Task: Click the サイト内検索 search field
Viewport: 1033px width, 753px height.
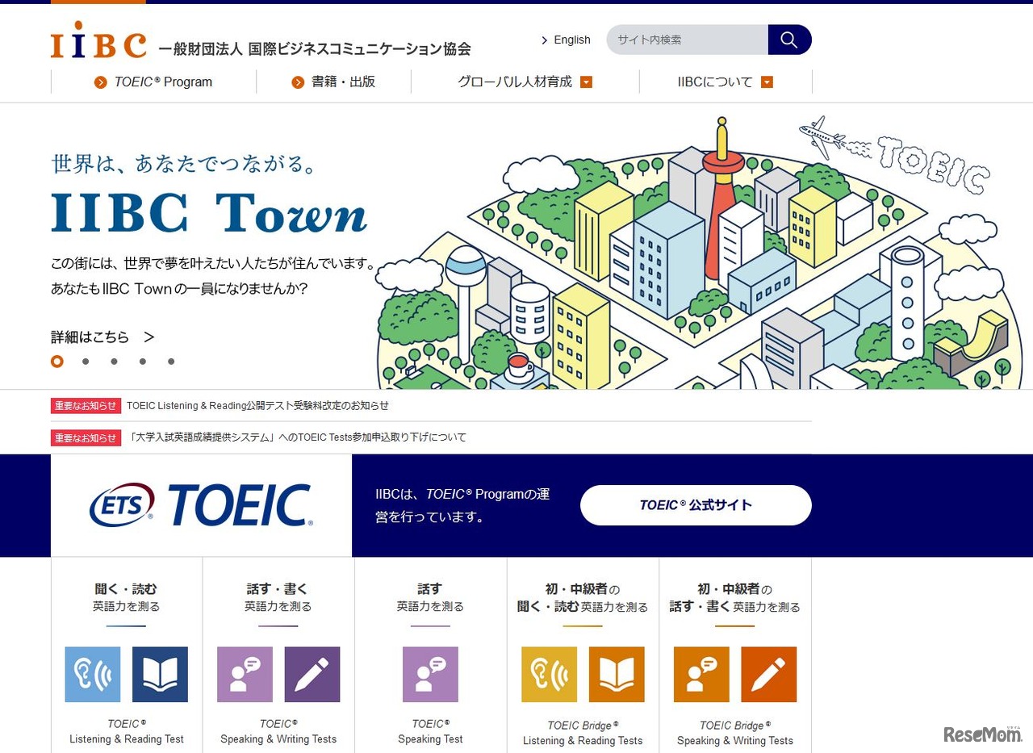Action: [687, 40]
